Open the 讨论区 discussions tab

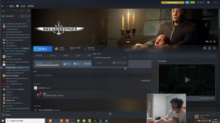pyautogui.click(x=78, y=55)
